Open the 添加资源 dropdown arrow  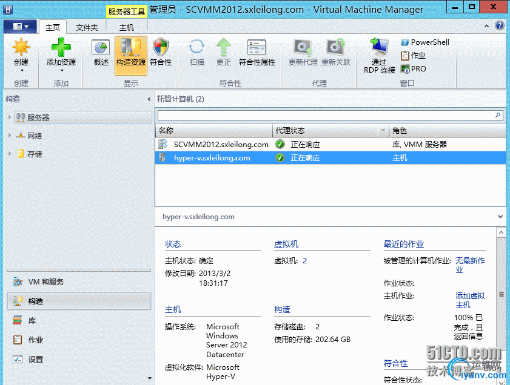(61, 70)
